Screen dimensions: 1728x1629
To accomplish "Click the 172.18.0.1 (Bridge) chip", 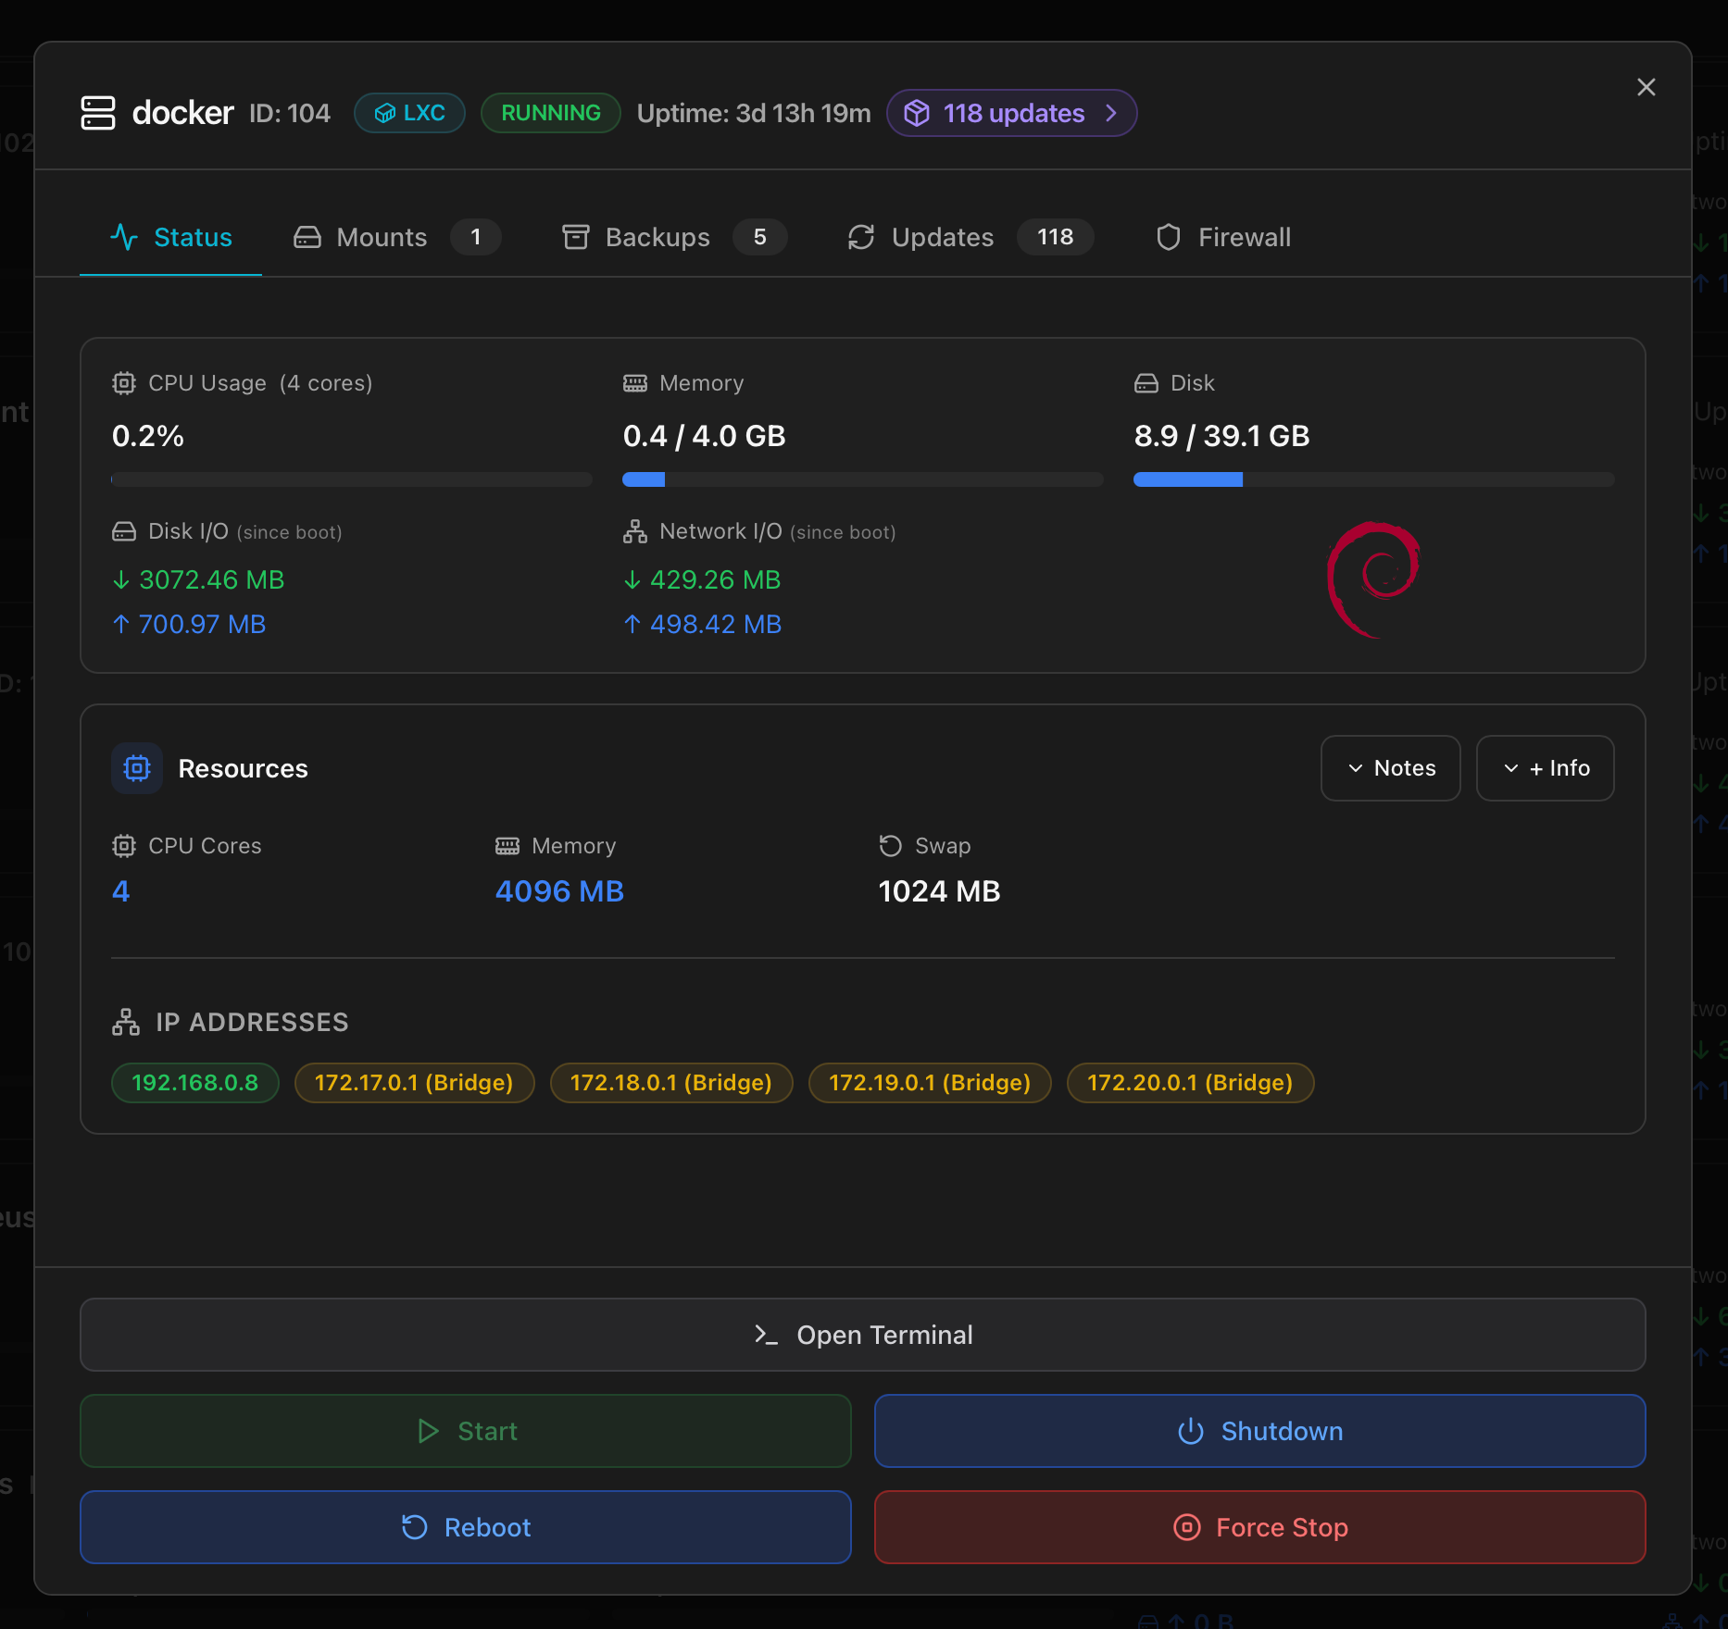I will pos(671,1083).
